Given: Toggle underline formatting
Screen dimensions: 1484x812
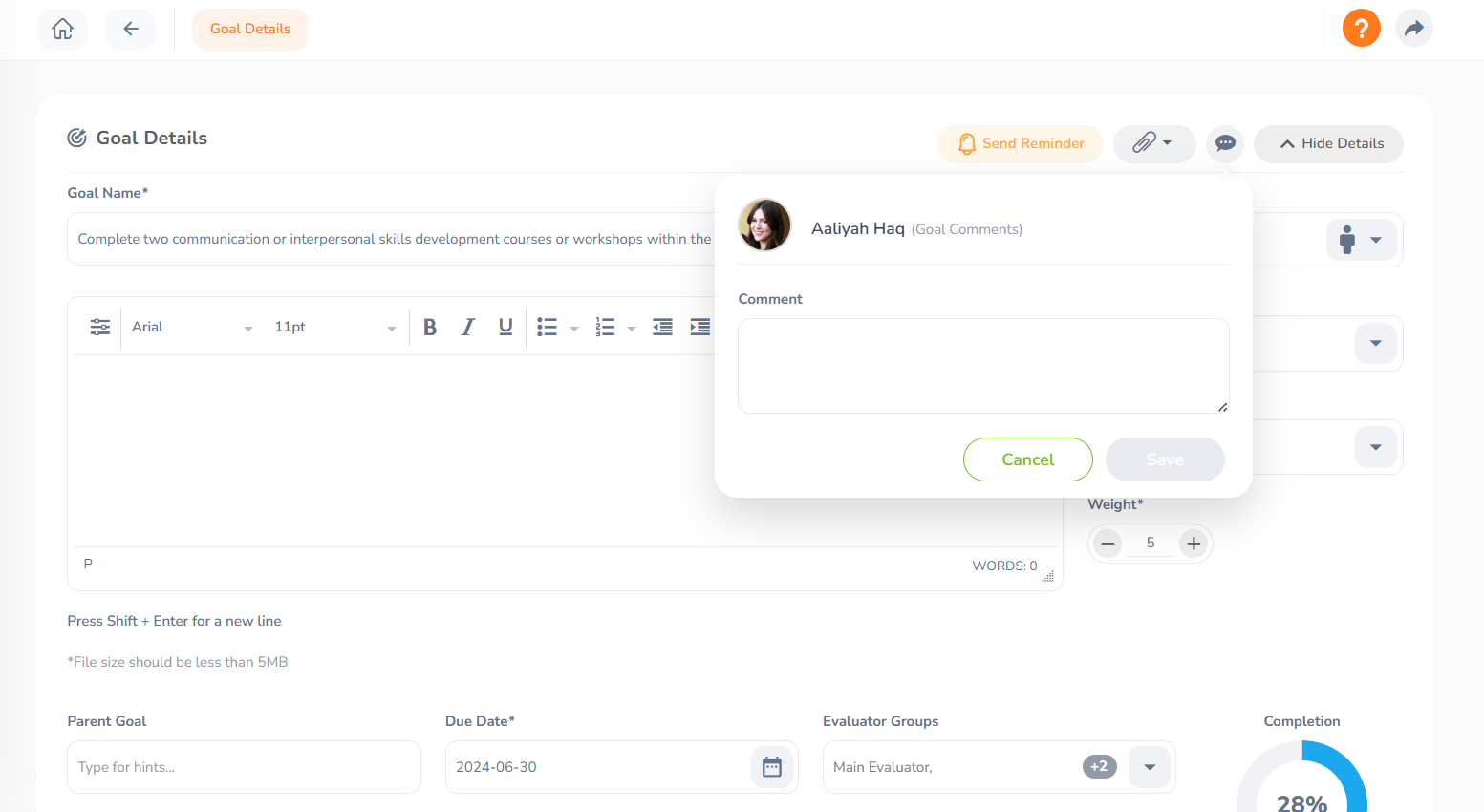Looking at the screenshot, I should click(505, 327).
